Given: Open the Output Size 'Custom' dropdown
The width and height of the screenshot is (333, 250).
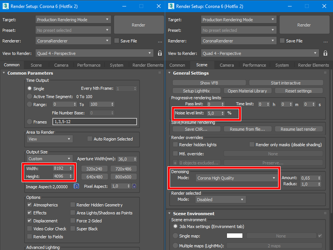Looking at the screenshot, I should pos(50,159).
